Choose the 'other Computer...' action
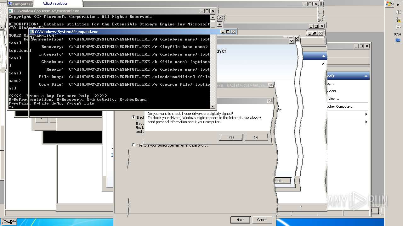Viewport: 403px width, 226px height. (x=341, y=106)
